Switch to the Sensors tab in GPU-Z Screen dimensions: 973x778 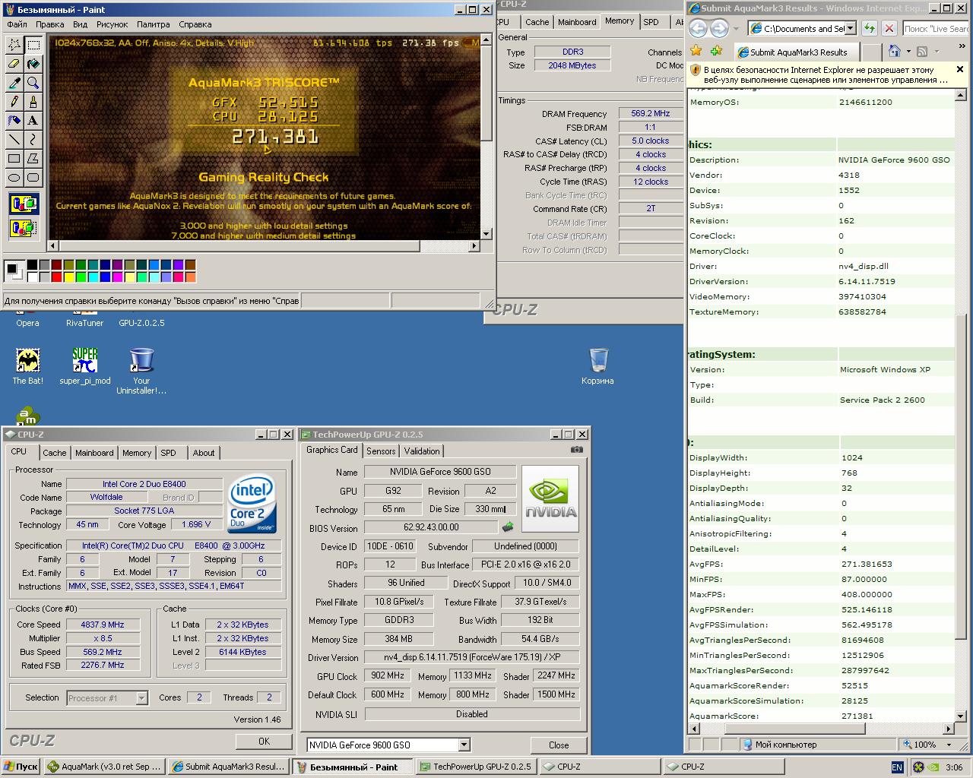coord(381,451)
